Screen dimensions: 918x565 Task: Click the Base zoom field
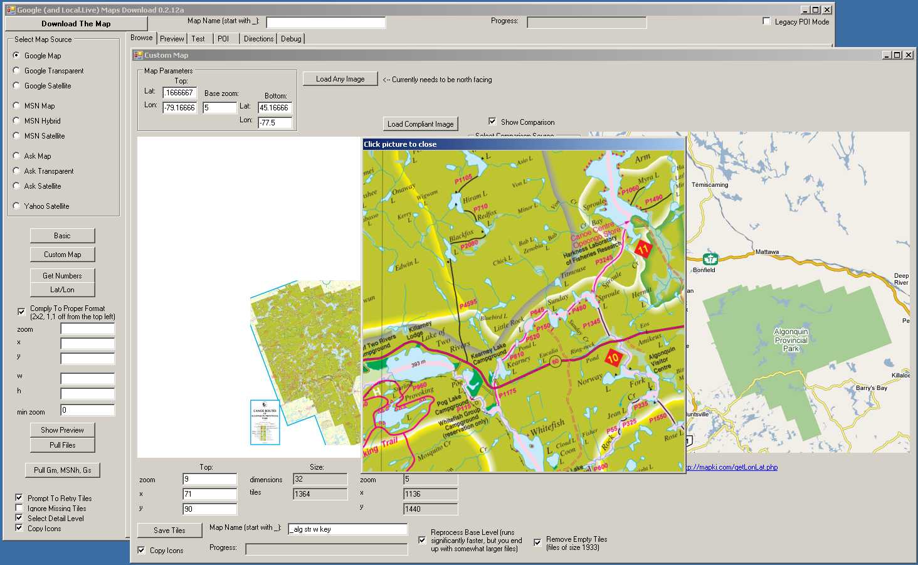(219, 108)
